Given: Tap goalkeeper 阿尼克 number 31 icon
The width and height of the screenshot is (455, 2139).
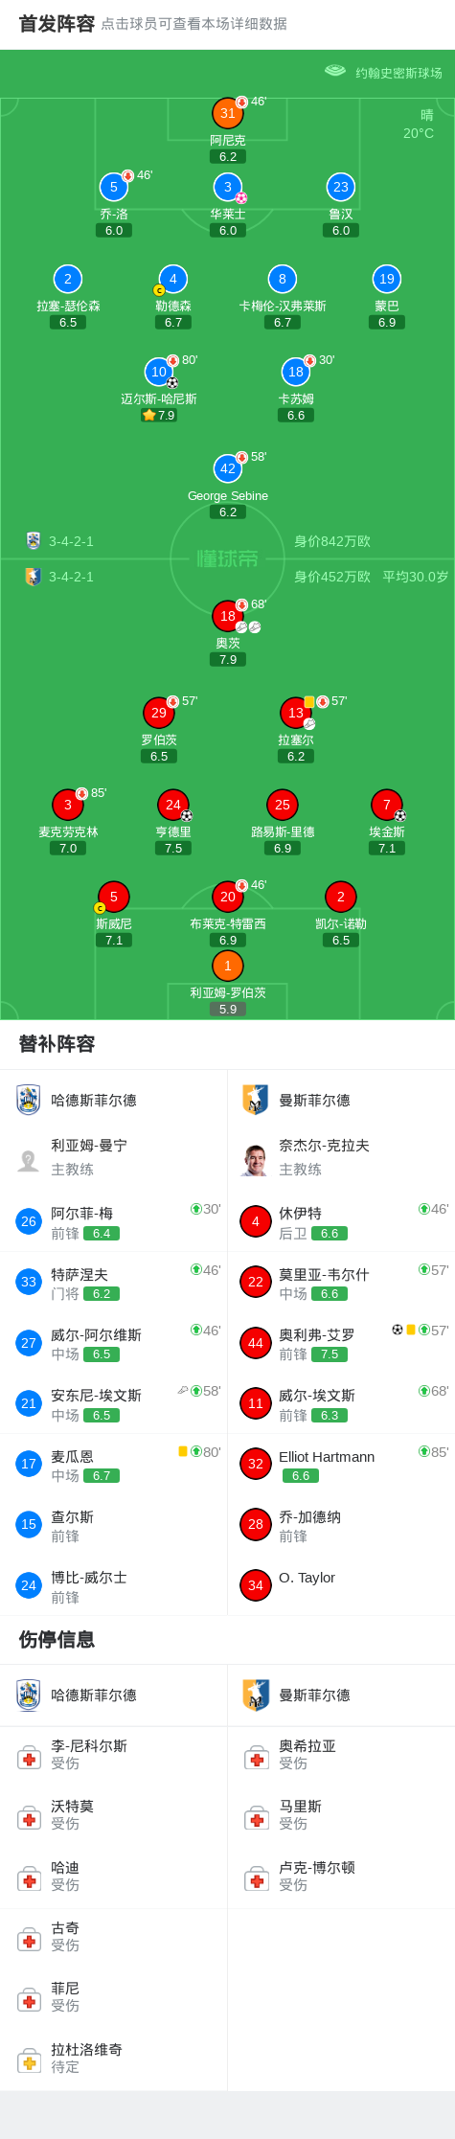Looking at the screenshot, I should (227, 113).
